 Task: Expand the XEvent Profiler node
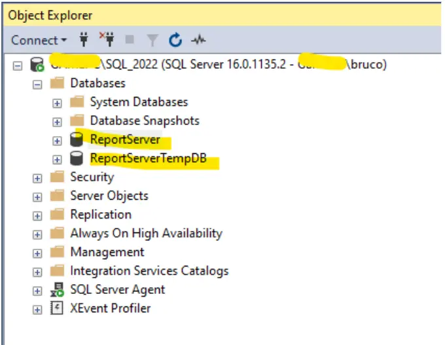pos(37,310)
